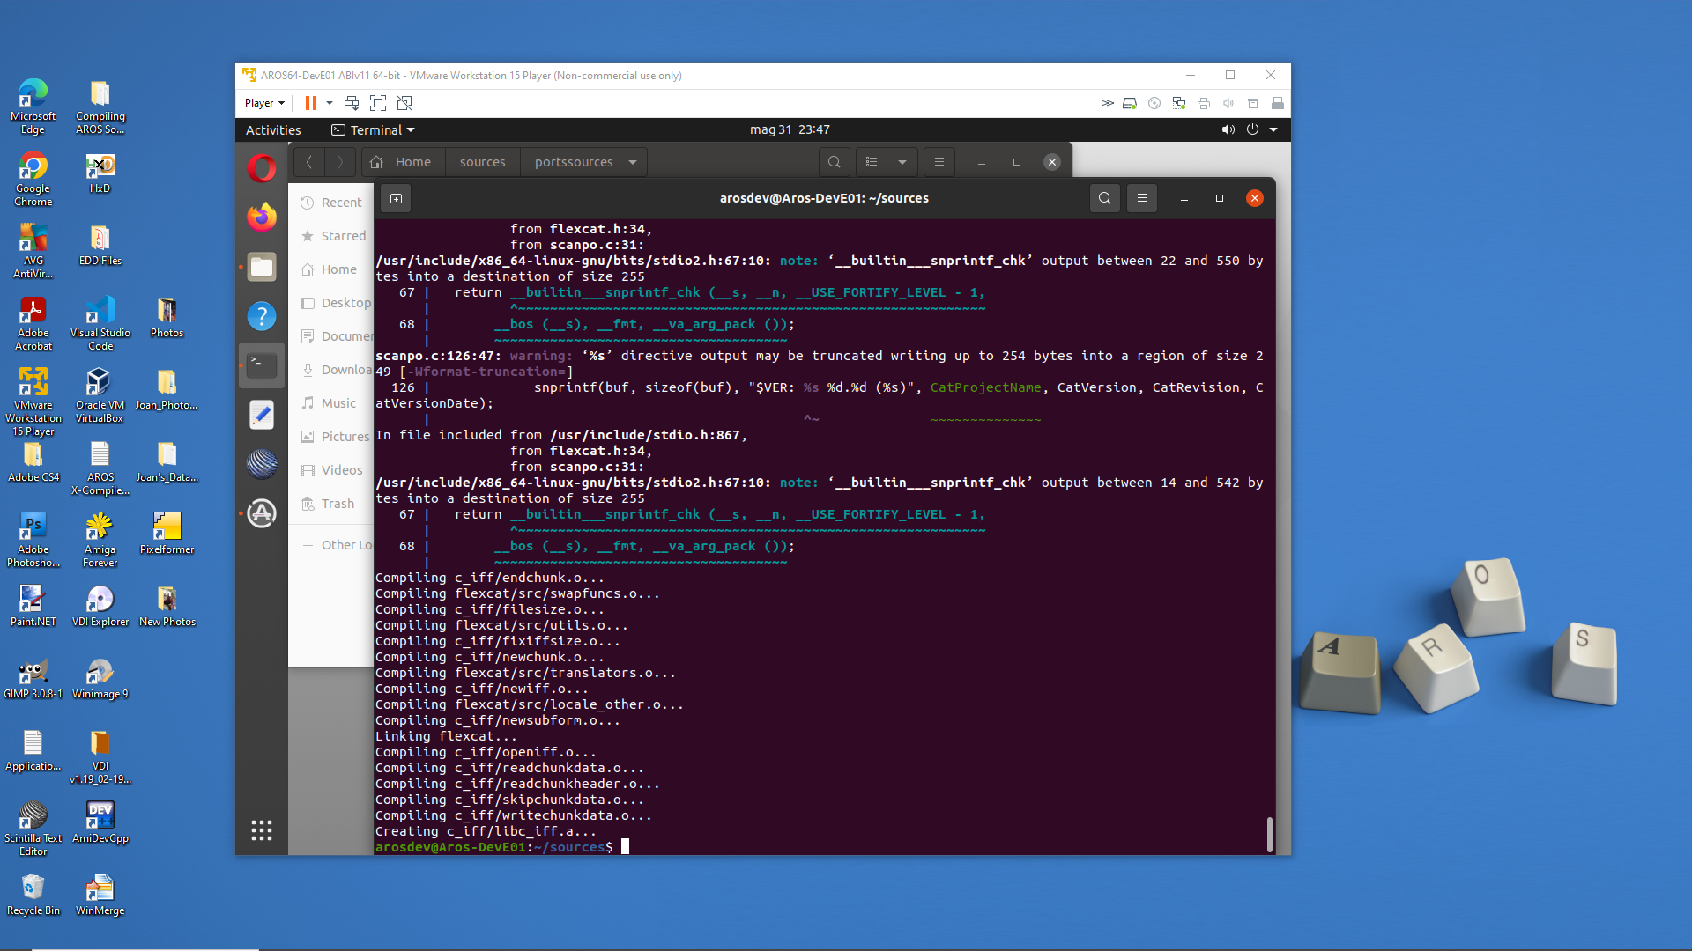This screenshot has width=1692, height=951.
Task: Click the VMware printer device icon
Action: [x=1204, y=103]
